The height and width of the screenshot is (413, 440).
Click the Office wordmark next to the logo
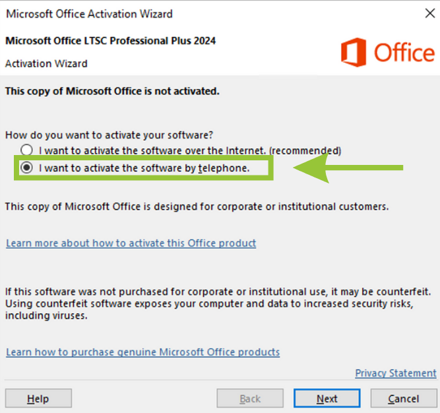click(x=404, y=53)
